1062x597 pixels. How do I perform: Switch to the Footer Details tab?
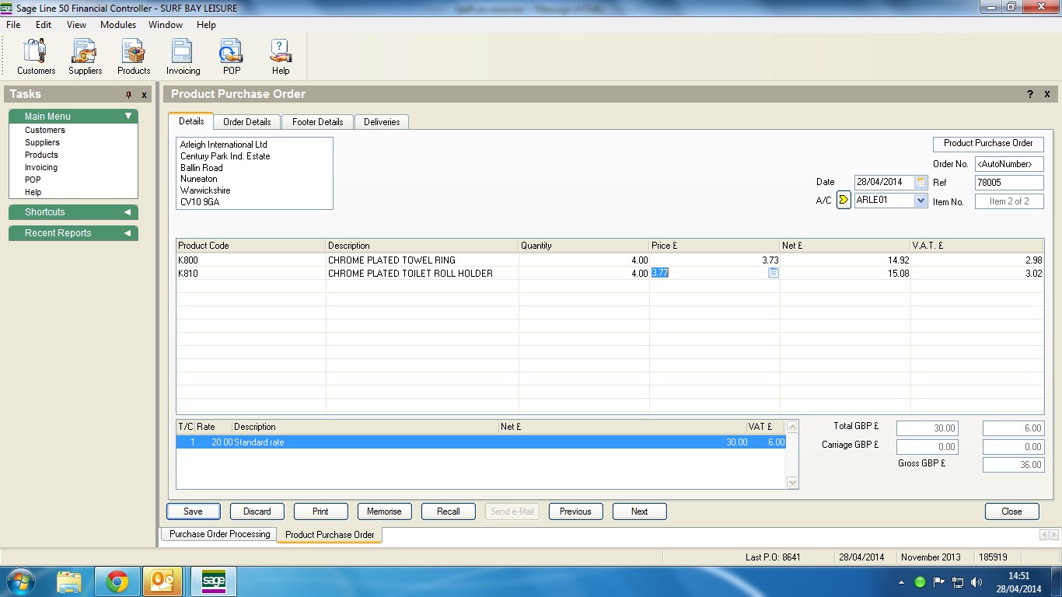tap(318, 122)
